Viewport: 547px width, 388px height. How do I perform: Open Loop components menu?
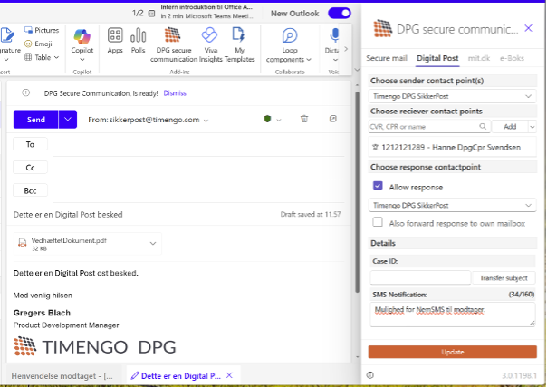[x=289, y=44]
